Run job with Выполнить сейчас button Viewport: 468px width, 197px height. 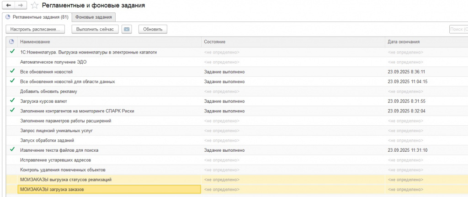pyautogui.click(x=95, y=29)
